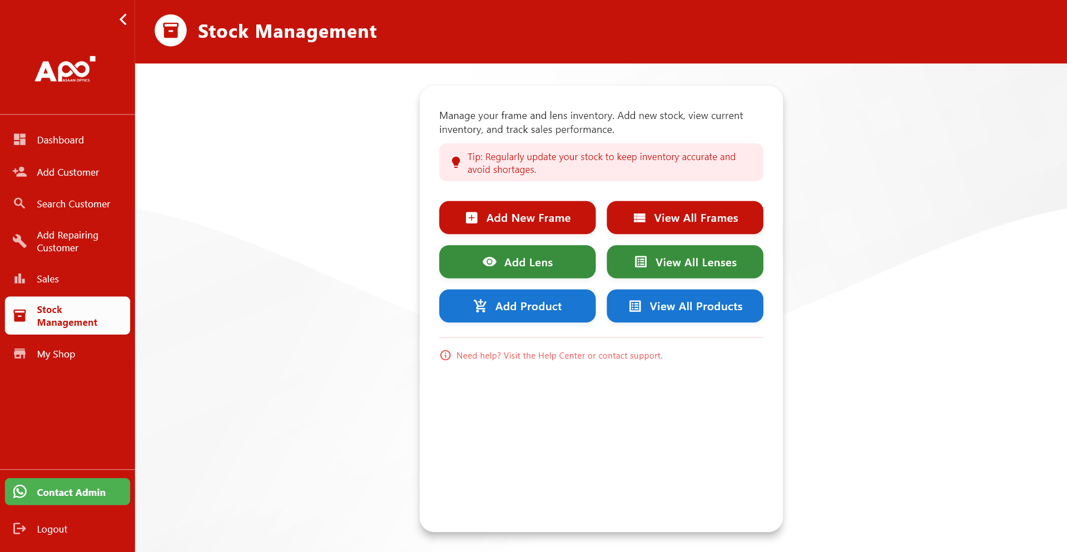The width and height of the screenshot is (1067, 552).
Task: Click the contact support link
Action: click(631, 355)
